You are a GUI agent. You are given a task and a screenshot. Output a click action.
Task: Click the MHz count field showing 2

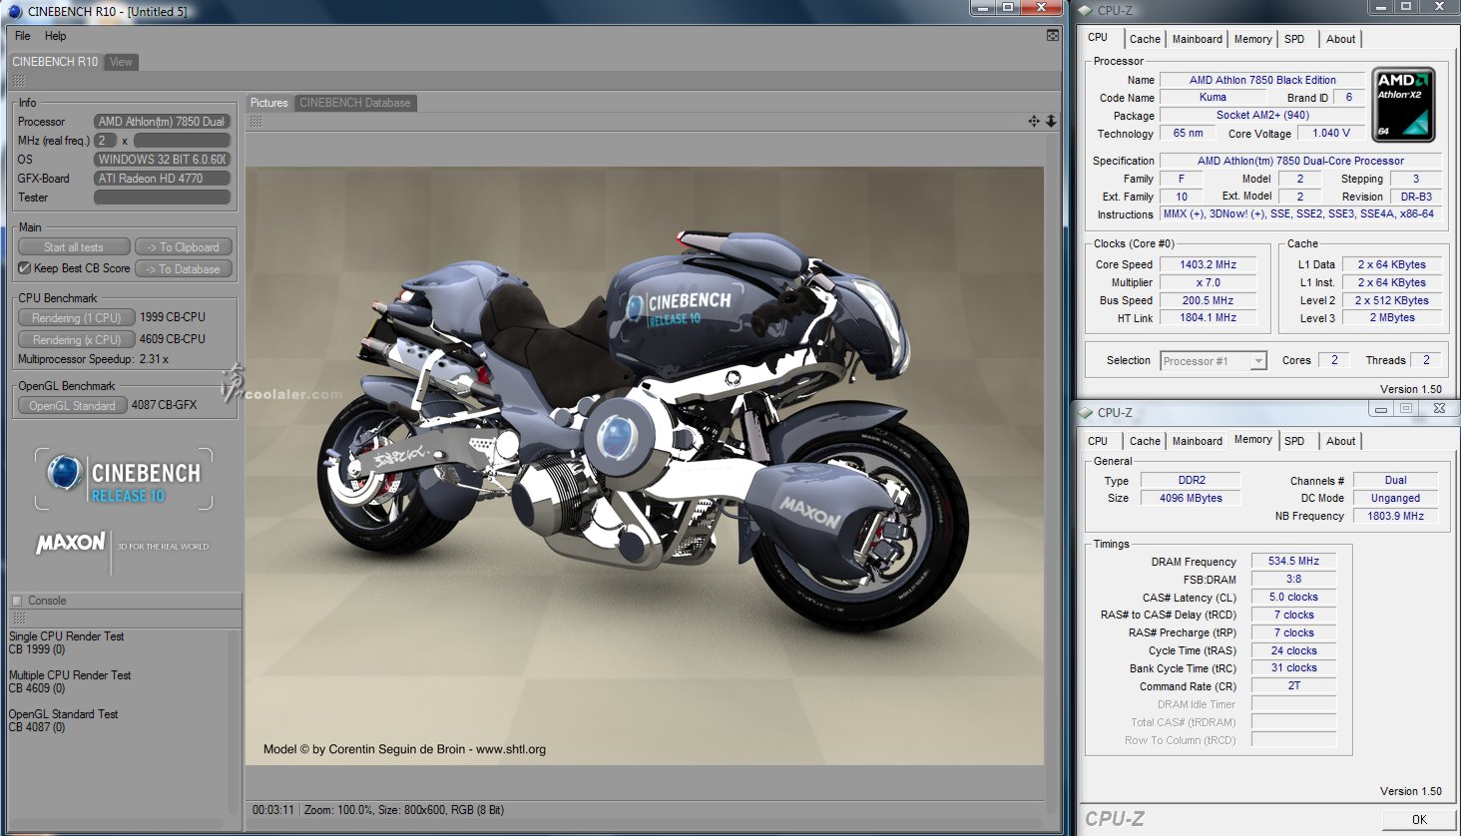pyautogui.click(x=106, y=141)
